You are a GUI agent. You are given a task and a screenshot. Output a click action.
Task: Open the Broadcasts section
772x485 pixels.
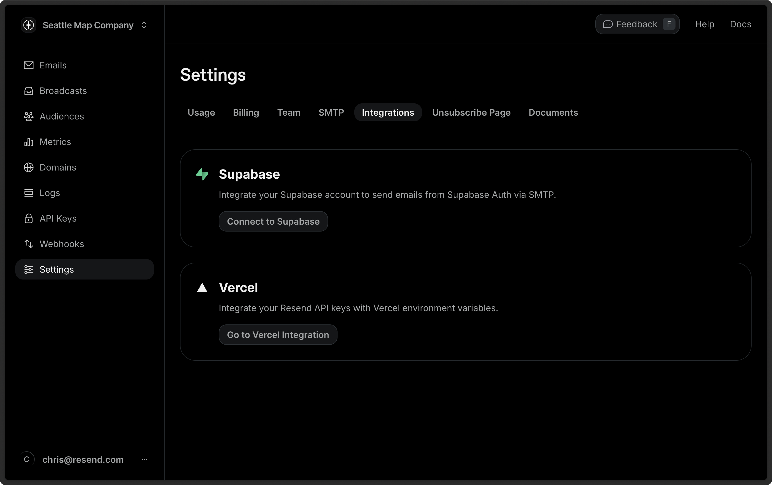[63, 91]
